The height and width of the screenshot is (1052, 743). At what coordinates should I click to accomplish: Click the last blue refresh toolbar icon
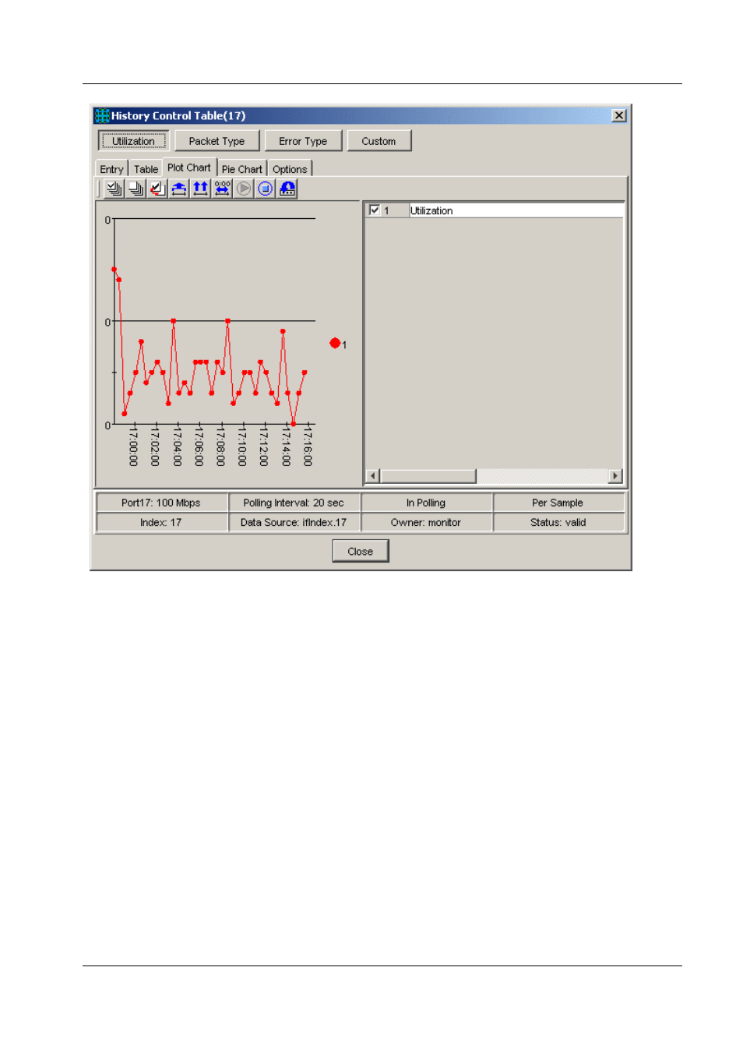[287, 189]
